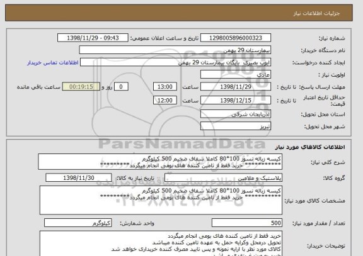Click the نام دستگاه خریدار label
This screenshot has height=256, width=363.
click(323, 50)
